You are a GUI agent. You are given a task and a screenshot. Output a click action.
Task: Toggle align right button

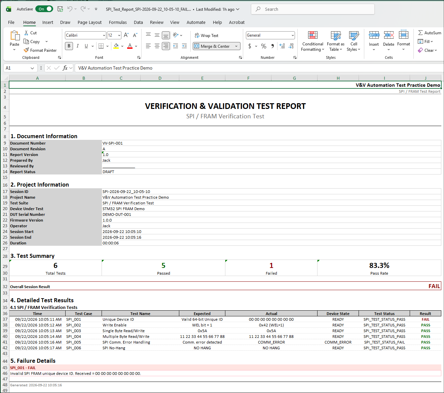(166, 46)
